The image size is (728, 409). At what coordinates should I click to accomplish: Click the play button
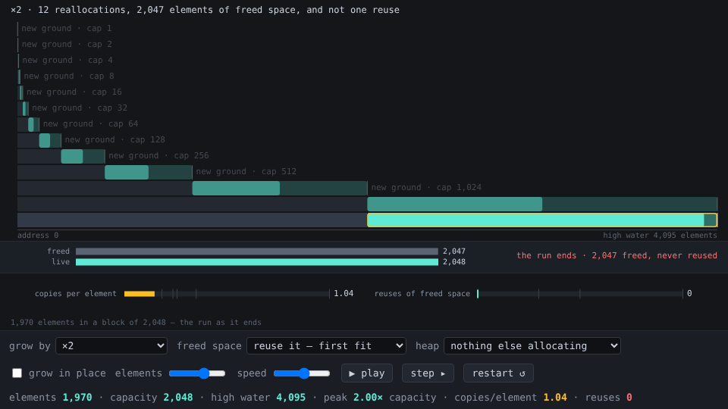[x=367, y=373]
